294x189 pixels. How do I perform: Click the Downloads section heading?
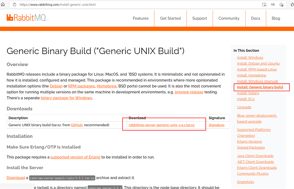[19, 109]
